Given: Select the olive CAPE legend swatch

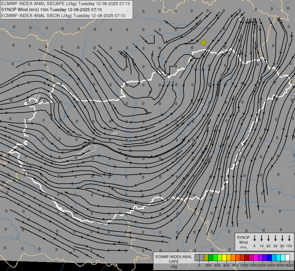Looking at the screenshot, I should pyautogui.click(x=206, y=257).
